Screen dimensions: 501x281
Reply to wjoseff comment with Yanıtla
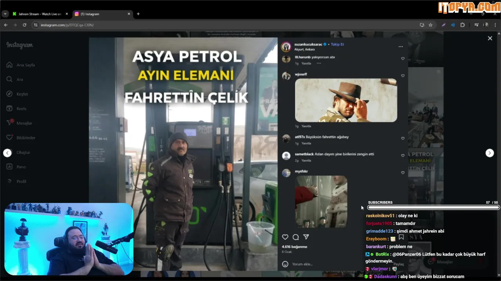[306, 126]
